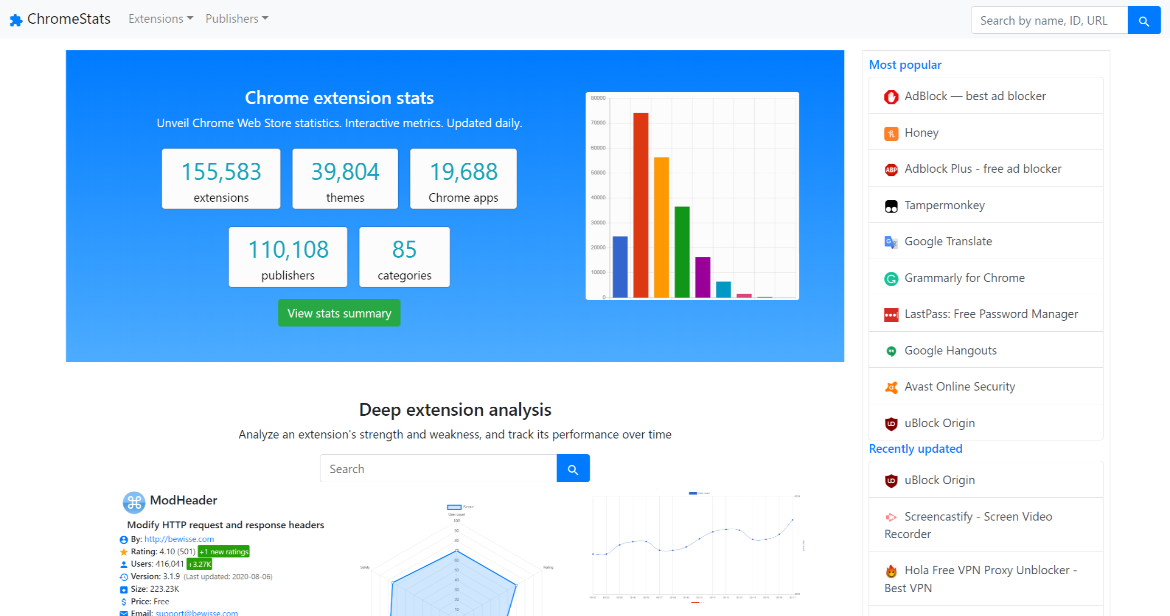Click the person icon beside Users

[x=123, y=564]
